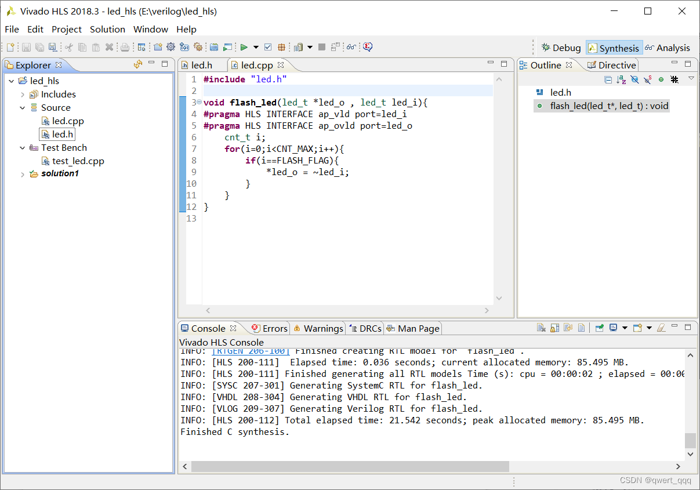This screenshot has height=490, width=700.
Task: Clear the console output
Action: (x=541, y=328)
